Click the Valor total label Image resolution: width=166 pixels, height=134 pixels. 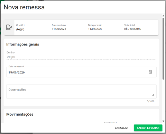pyautogui.click(x=129, y=25)
